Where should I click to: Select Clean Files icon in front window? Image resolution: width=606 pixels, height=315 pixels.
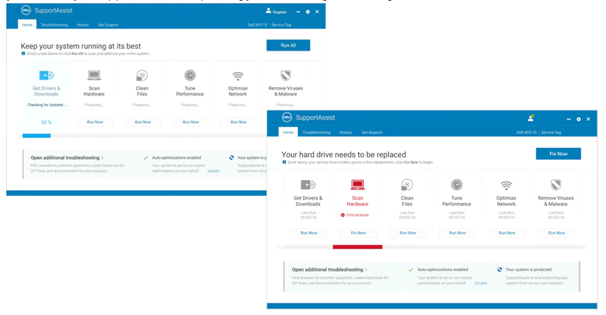407,185
